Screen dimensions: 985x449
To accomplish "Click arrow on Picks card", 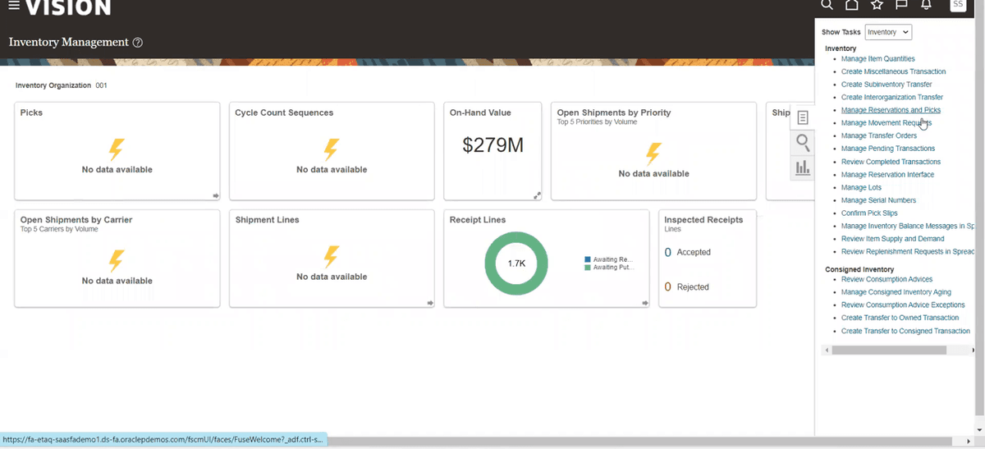I will coord(216,195).
